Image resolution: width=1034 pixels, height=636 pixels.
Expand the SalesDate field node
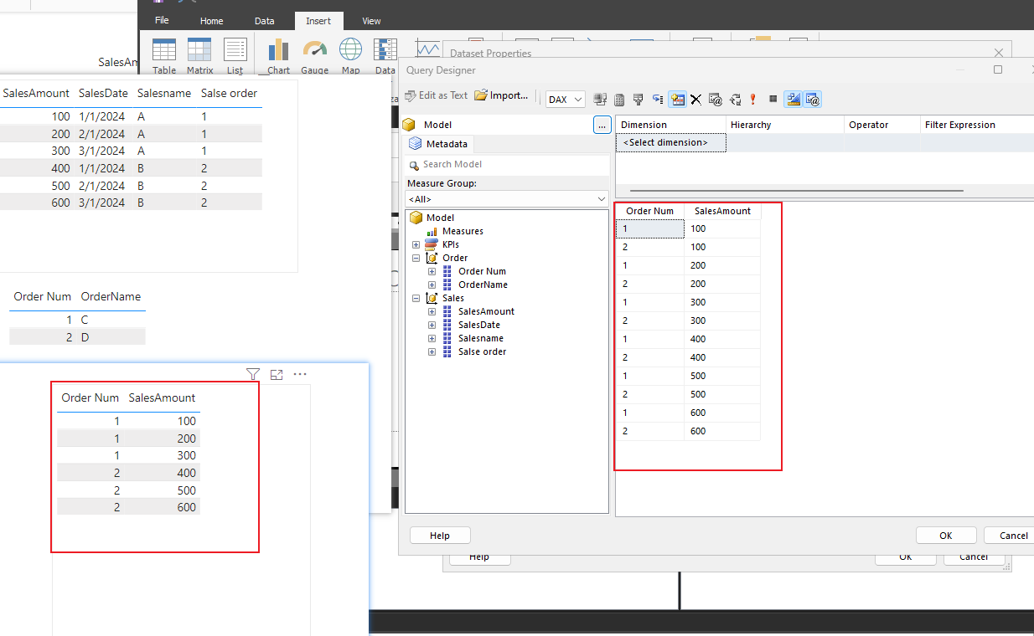(x=432, y=325)
